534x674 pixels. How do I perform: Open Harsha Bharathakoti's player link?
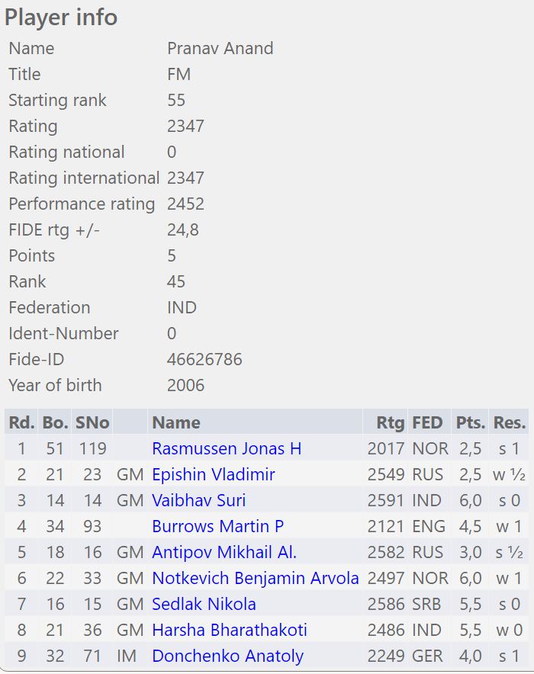tap(230, 630)
